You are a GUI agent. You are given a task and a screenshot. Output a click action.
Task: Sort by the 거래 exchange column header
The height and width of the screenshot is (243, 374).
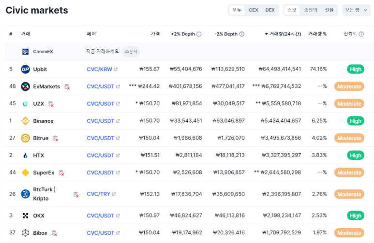tap(26, 34)
